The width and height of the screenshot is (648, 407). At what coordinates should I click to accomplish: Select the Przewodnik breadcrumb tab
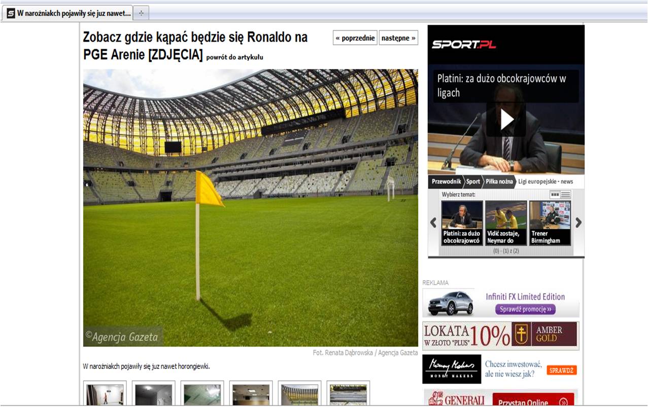[x=446, y=181]
